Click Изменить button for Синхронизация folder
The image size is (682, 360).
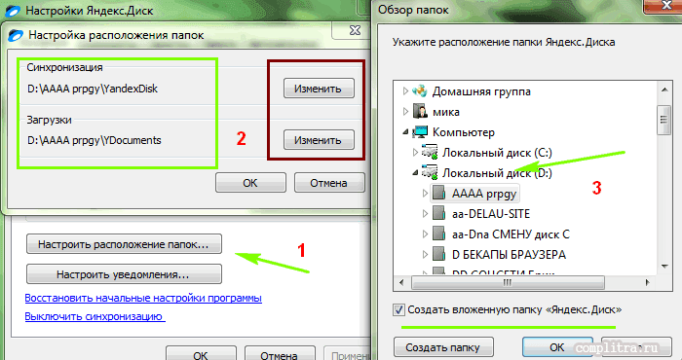(x=319, y=89)
